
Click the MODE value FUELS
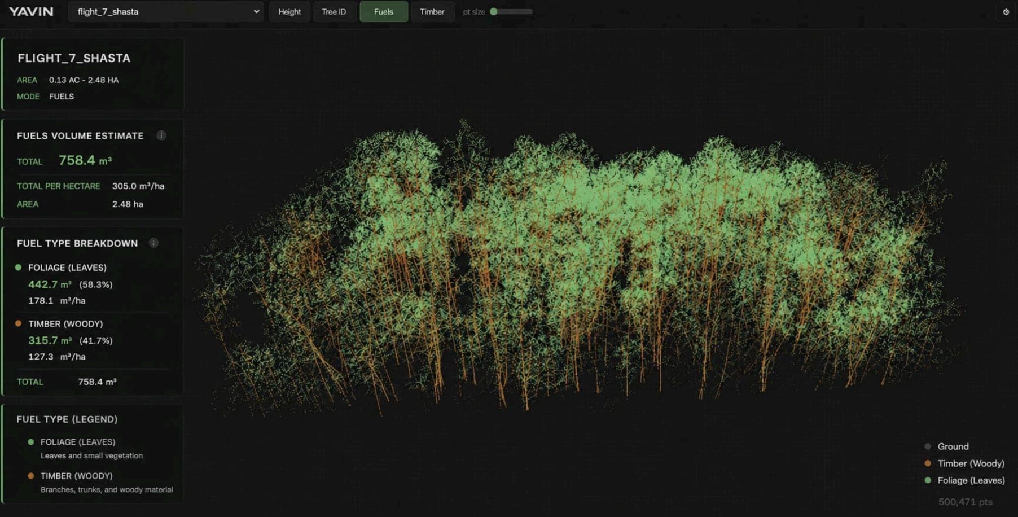click(62, 97)
